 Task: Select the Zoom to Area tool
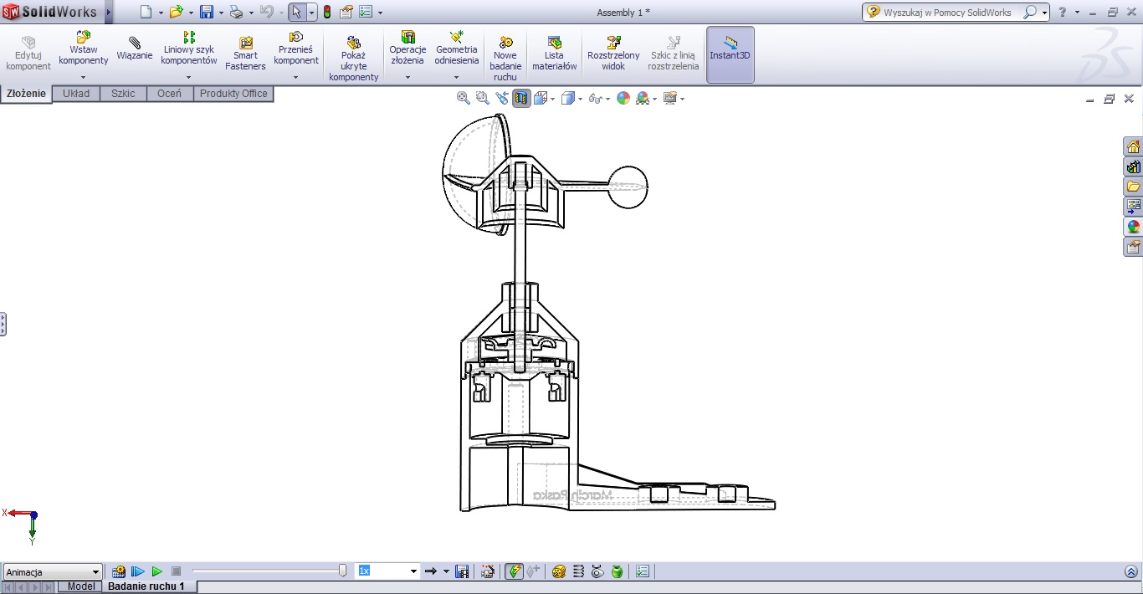[x=482, y=98]
